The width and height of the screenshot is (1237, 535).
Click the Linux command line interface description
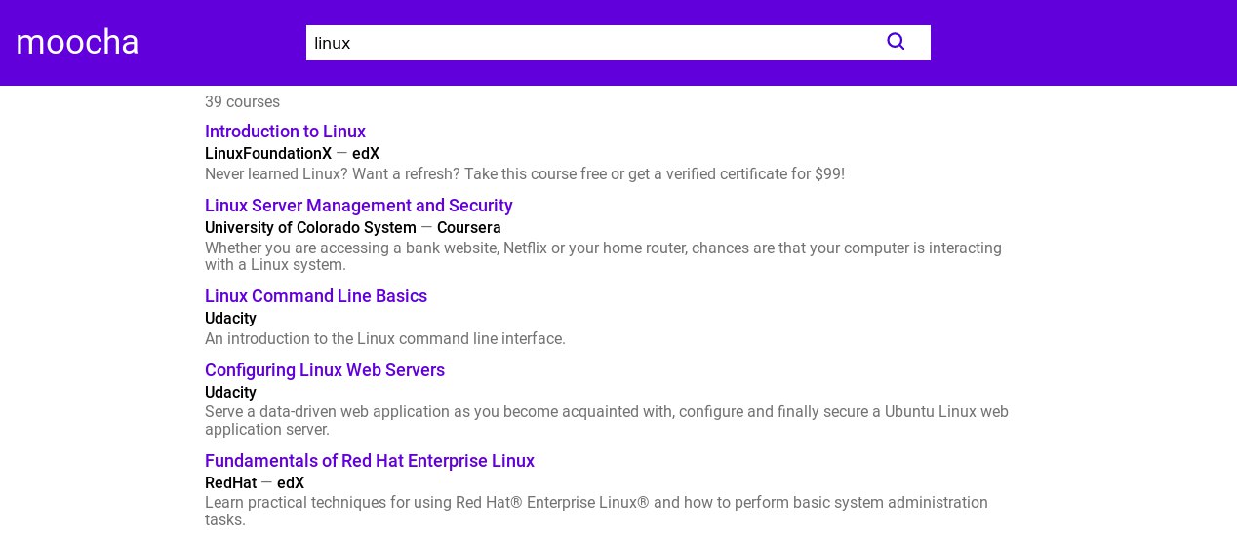click(x=384, y=339)
